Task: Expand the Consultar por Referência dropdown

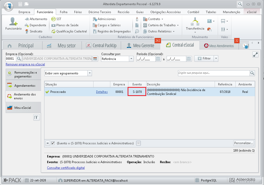Action: [131, 59]
